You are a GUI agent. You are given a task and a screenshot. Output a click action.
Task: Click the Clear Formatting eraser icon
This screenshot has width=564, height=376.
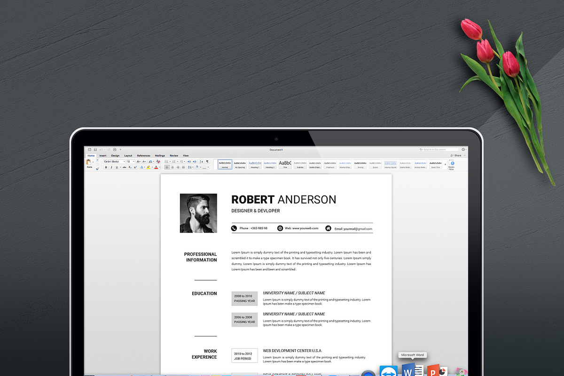[x=158, y=161]
